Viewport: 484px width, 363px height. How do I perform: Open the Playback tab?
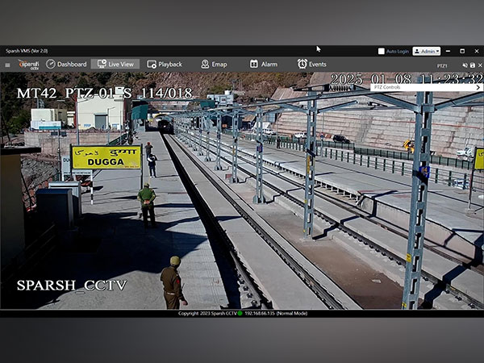coord(165,65)
